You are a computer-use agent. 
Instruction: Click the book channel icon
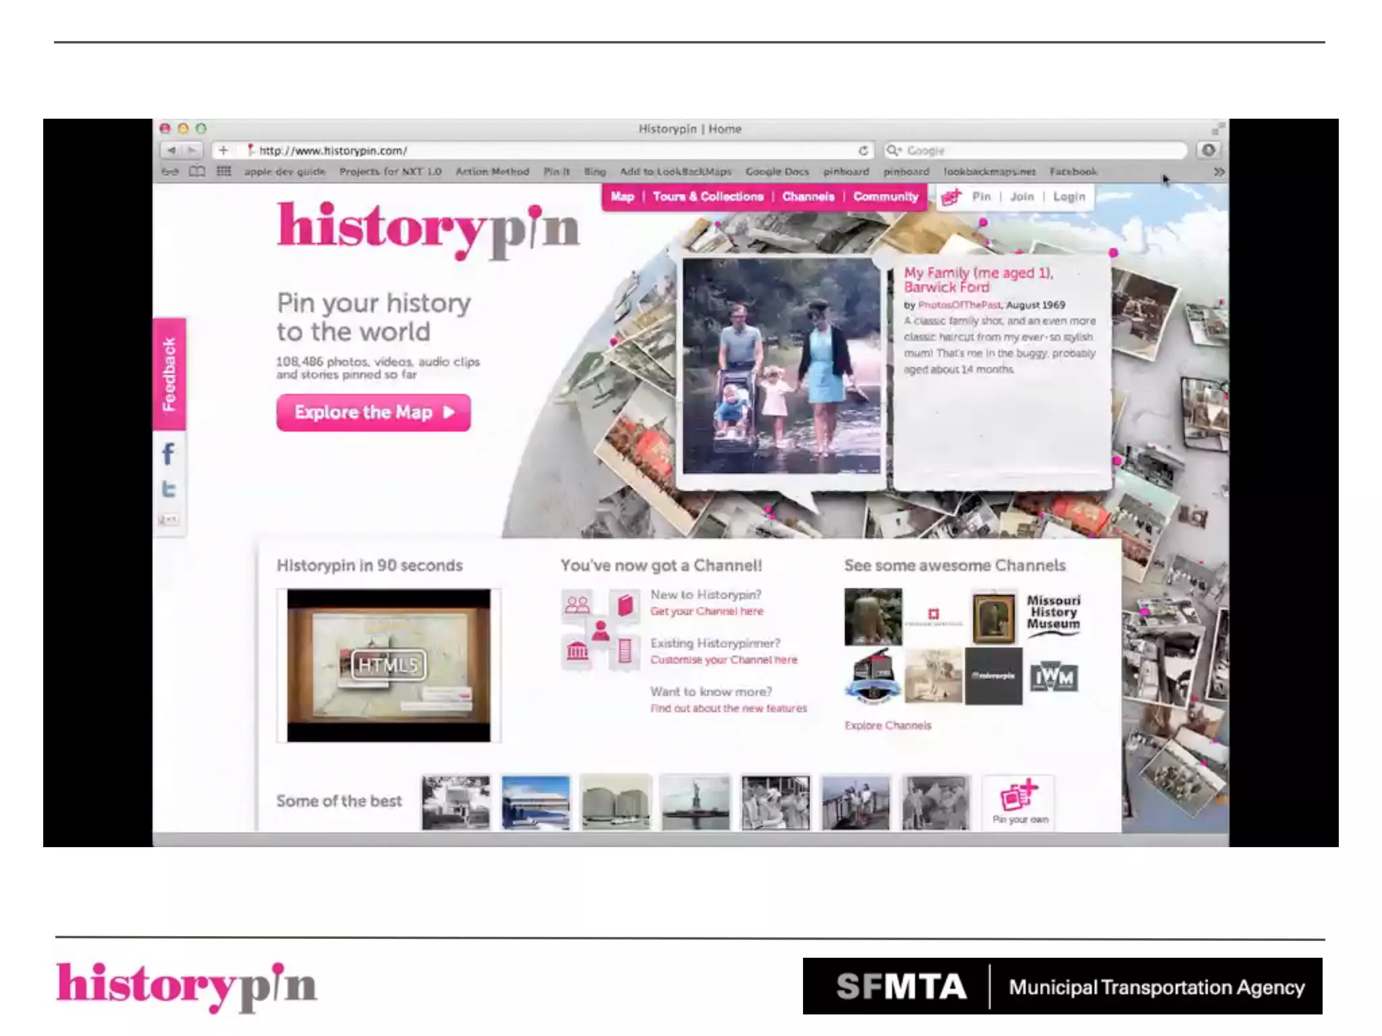click(x=625, y=604)
